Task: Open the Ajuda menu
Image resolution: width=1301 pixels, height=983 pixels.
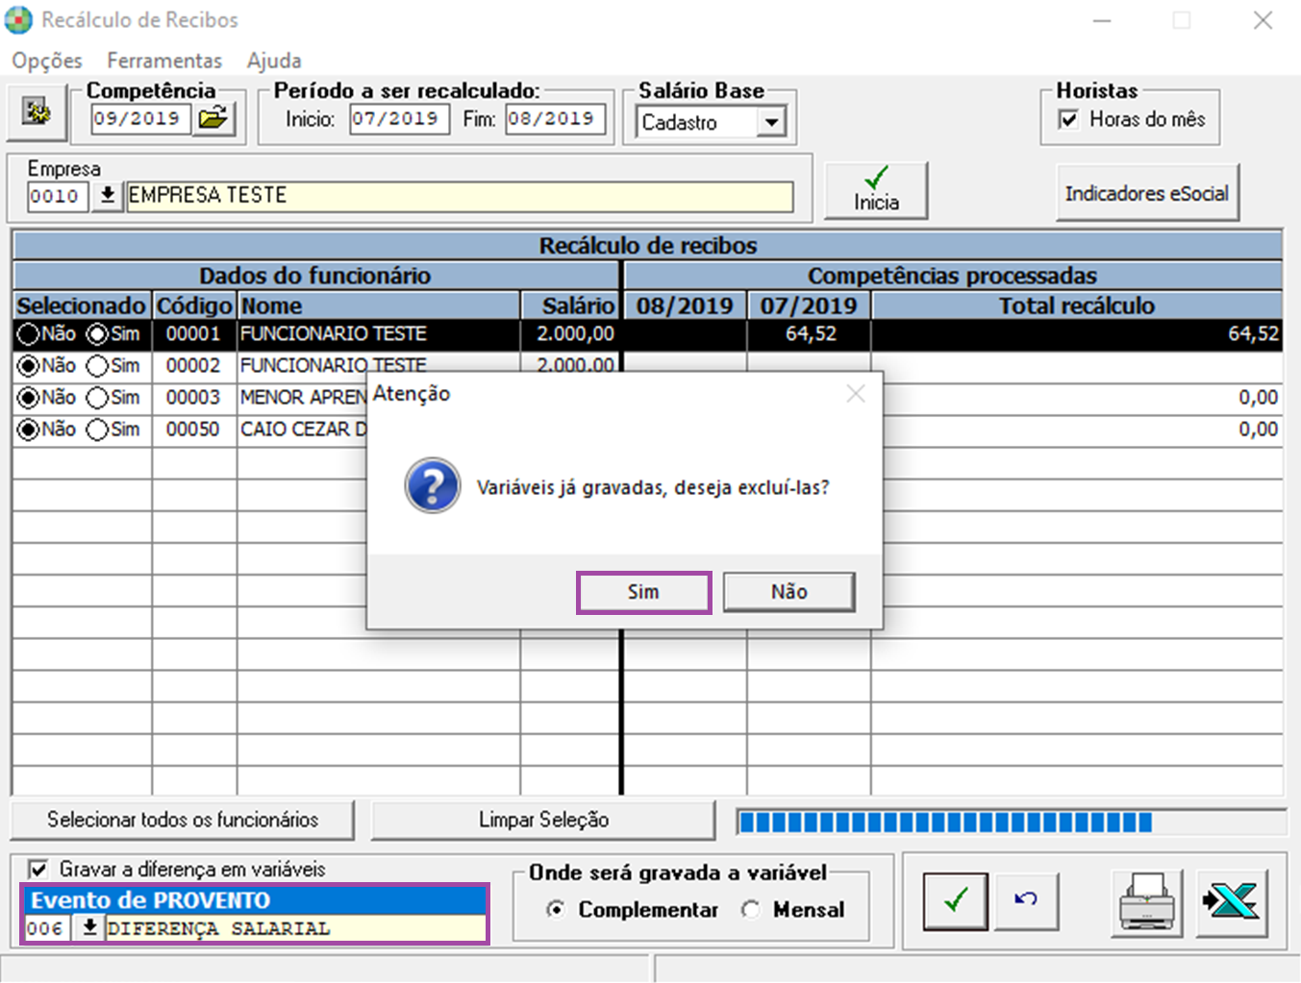Action: pos(274,61)
